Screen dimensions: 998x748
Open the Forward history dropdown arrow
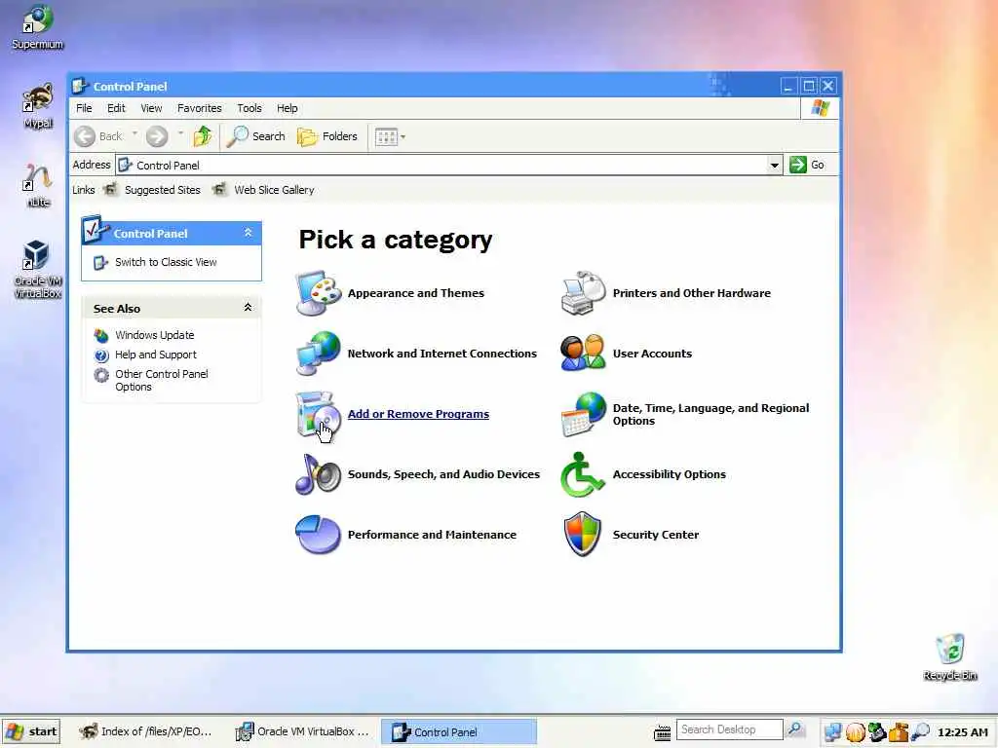coord(180,134)
